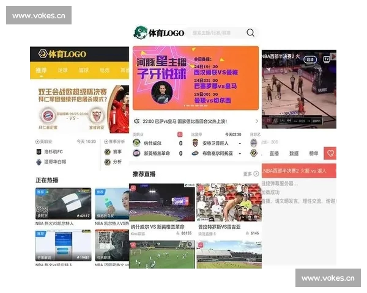
Task: Tap the 新英格兰革命 team badge
Action: pyautogui.click(x=136, y=153)
